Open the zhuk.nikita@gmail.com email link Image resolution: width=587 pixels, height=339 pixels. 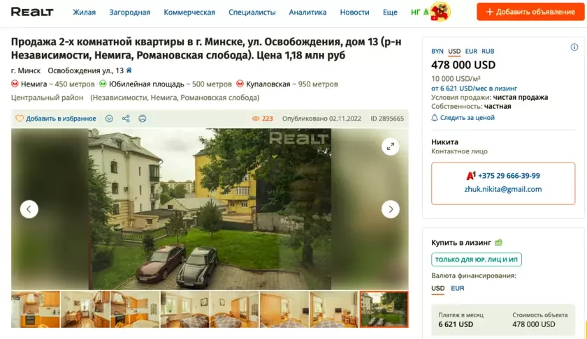pyautogui.click(x=502, y=189)
